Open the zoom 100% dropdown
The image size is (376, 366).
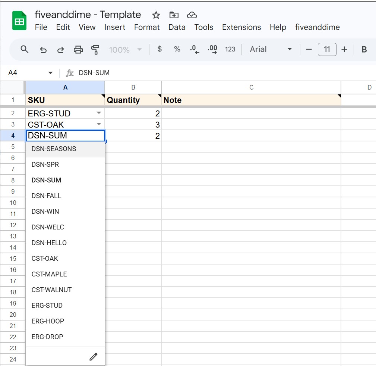pyautogui.click(x=126, y=50)
